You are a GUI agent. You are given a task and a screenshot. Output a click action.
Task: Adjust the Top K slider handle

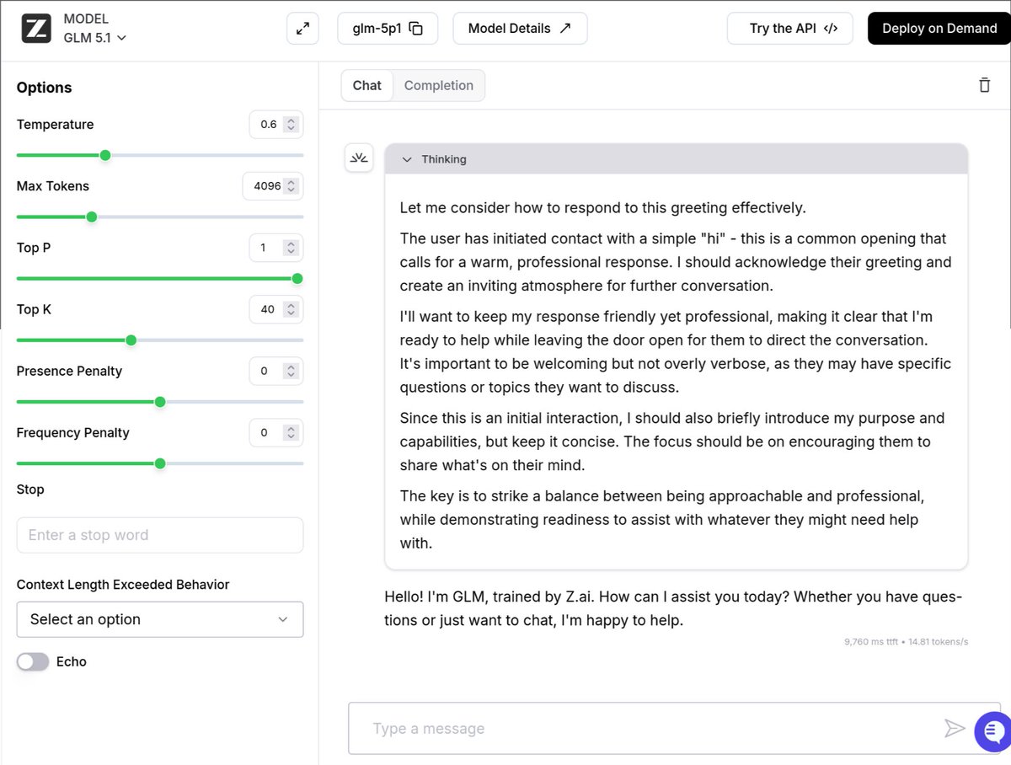(x=131, y=340)
